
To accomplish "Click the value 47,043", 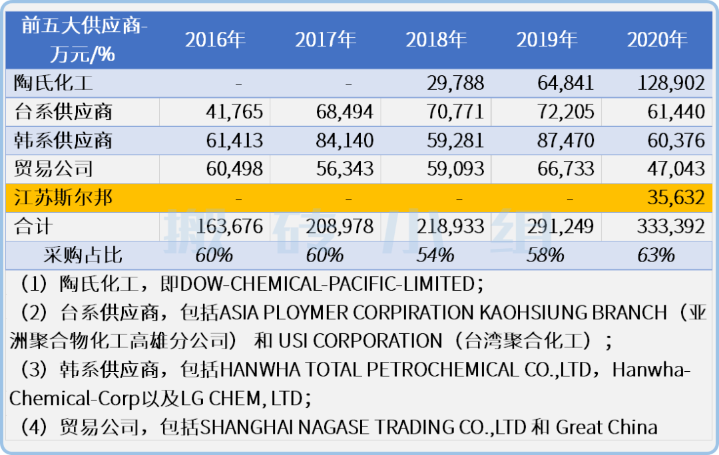I will coord(676,169).
